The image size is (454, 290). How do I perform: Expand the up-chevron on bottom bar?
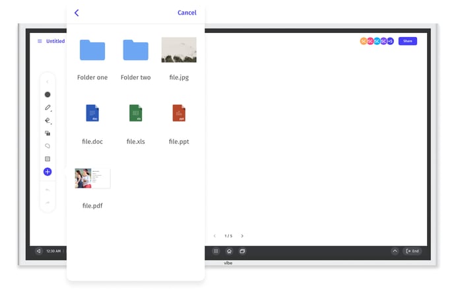pyautogui.click(x=395, y=251)
